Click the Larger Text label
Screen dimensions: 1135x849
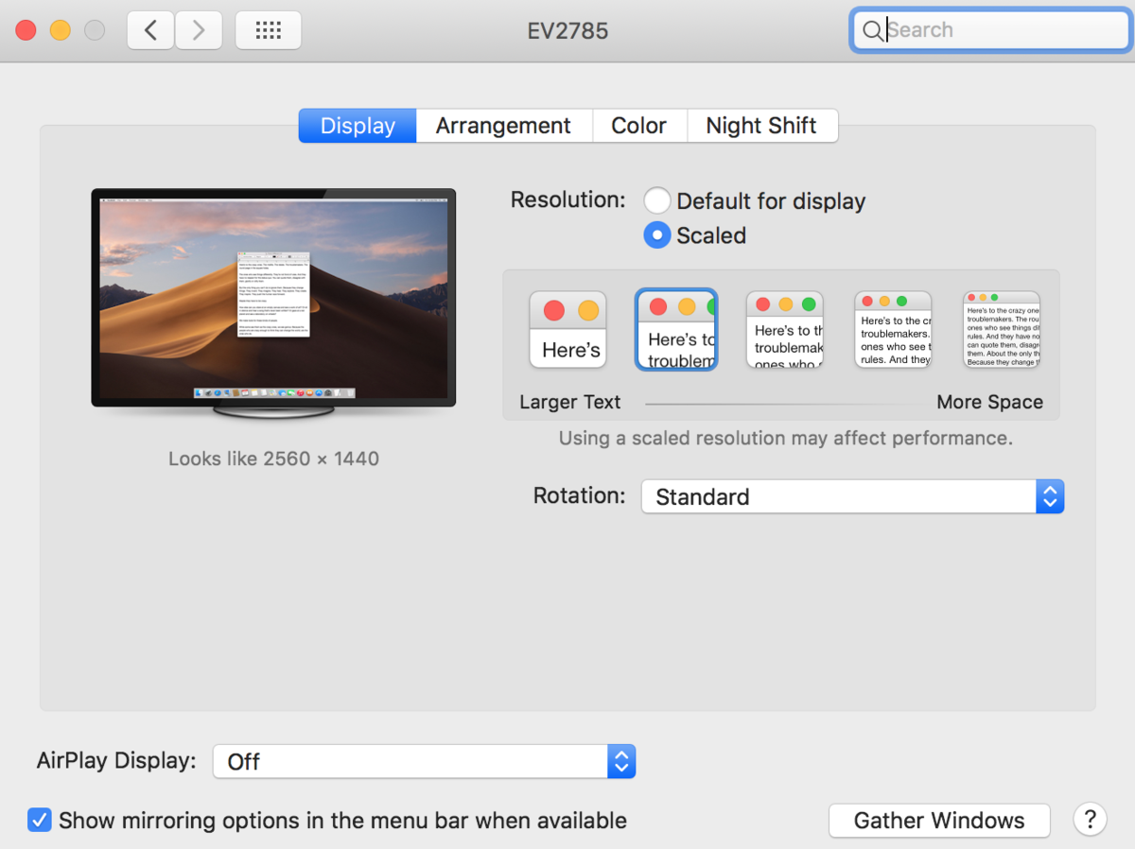pyautogui.click(x=570, y=402)
